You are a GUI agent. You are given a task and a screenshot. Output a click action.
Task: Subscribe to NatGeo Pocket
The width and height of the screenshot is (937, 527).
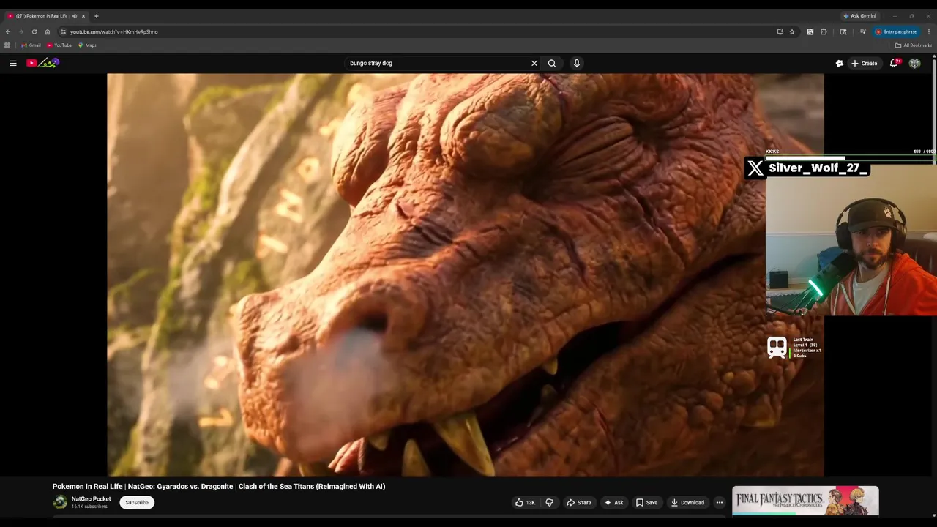coord(137,502)
